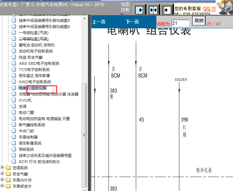Open 空调 document in tree
Viewport: 233px width, 191px height.
click(23, 106)
